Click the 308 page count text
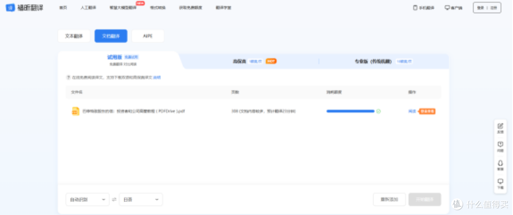513x215 pixels. coord(263,111)
